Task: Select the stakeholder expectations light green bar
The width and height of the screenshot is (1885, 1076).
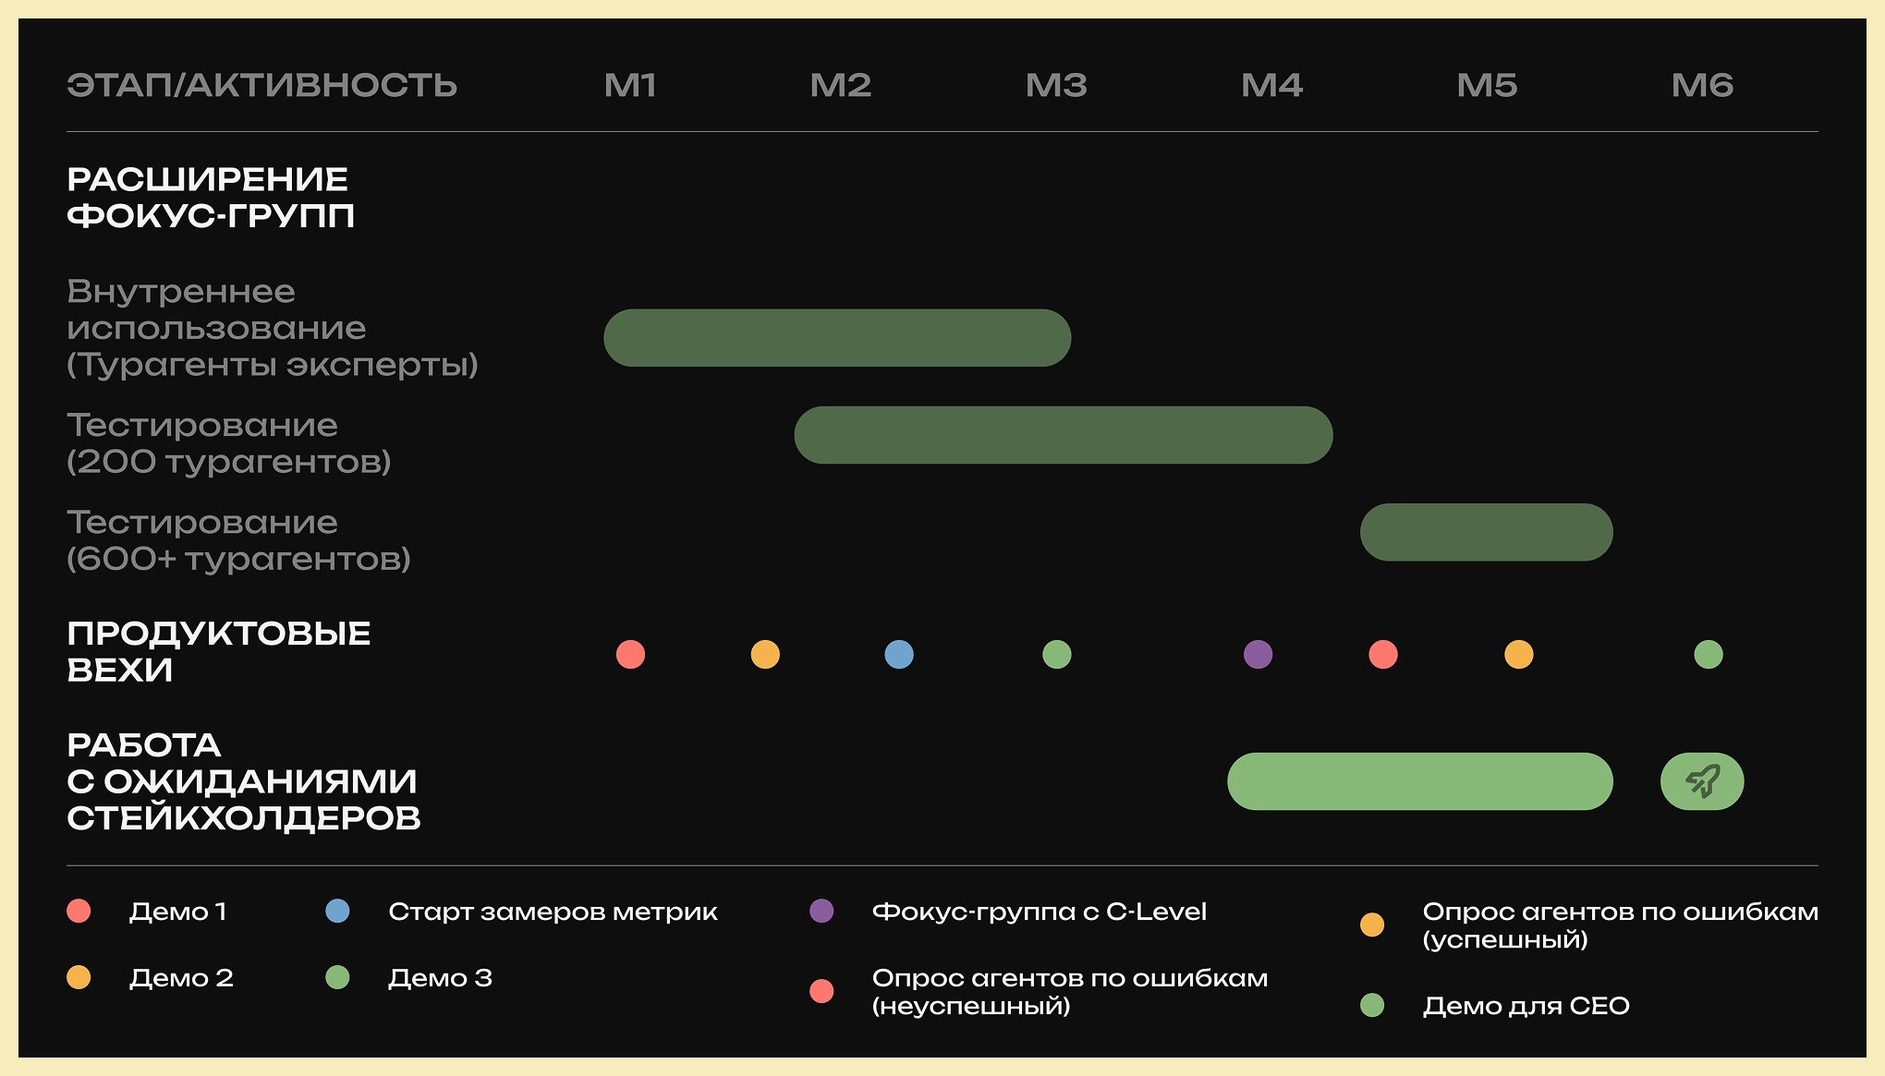Action: (x=1420, y=781)
